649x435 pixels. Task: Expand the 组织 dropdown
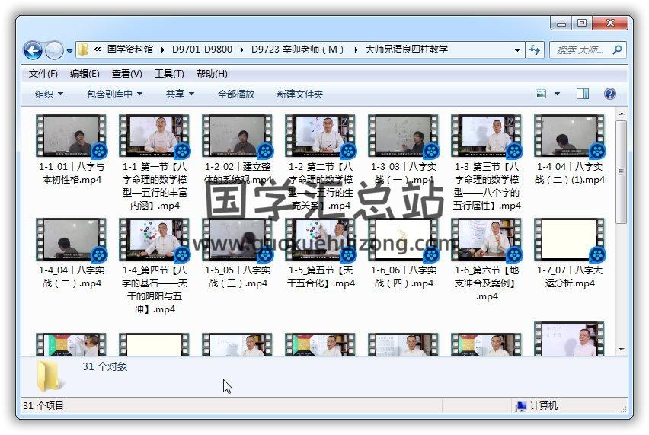49,94
